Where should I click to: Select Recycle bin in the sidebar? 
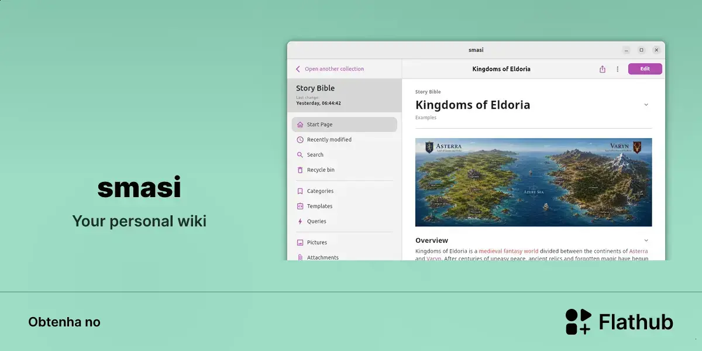345,170
